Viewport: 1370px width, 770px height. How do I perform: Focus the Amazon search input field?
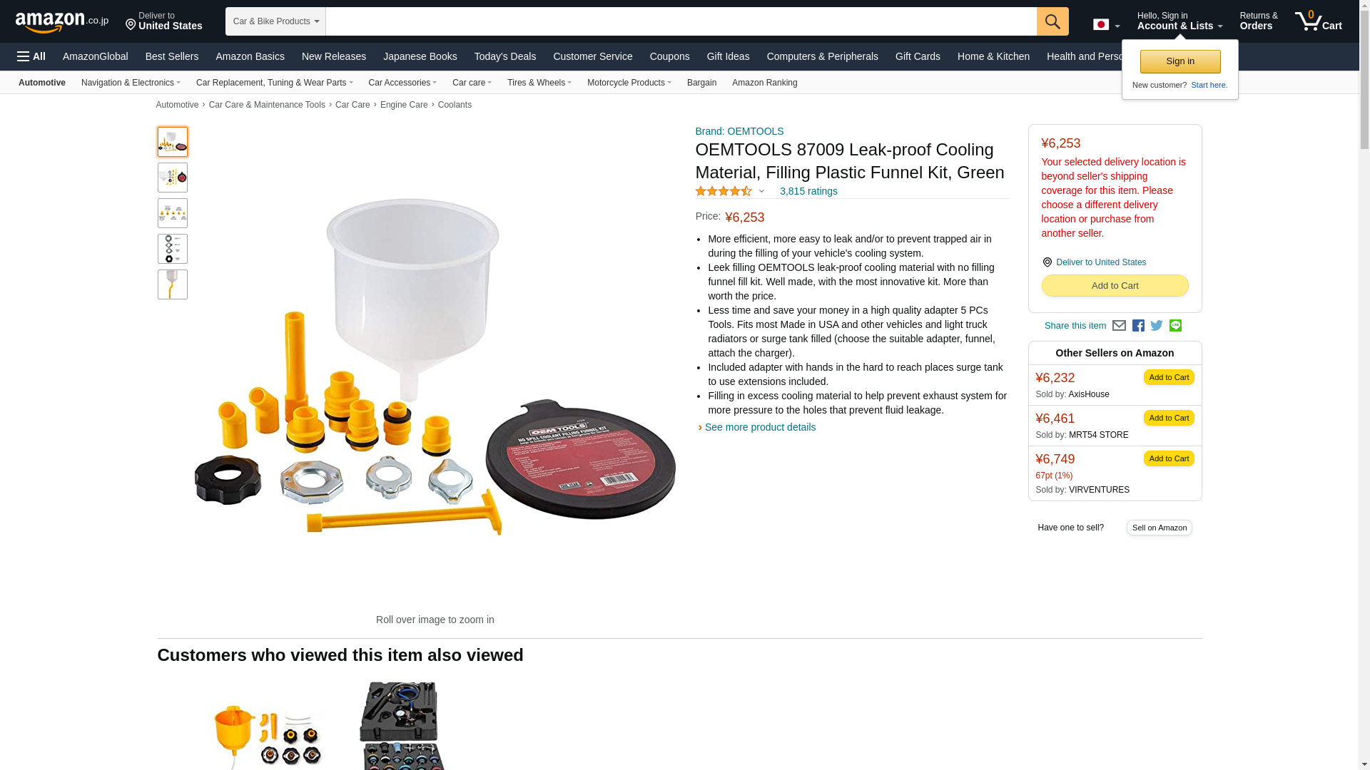coord(681,21)
